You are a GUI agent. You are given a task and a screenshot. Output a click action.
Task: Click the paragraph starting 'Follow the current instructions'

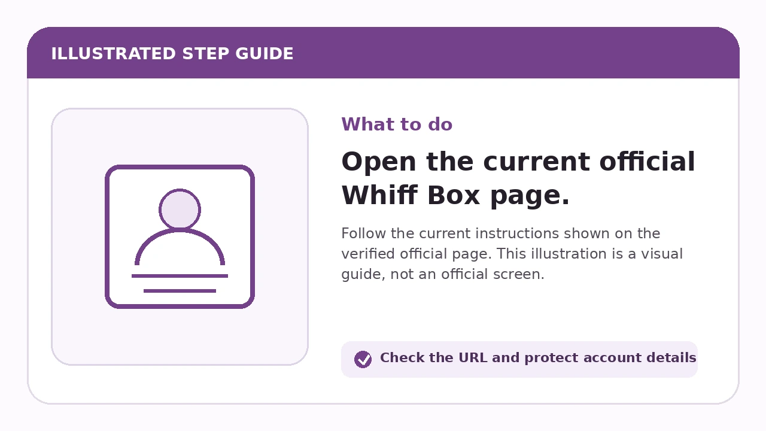(512, 254)
